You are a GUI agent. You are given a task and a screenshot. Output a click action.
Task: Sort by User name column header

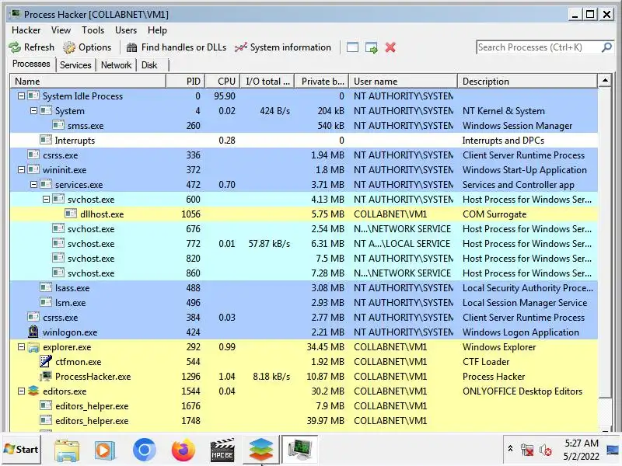coord(404,82)
